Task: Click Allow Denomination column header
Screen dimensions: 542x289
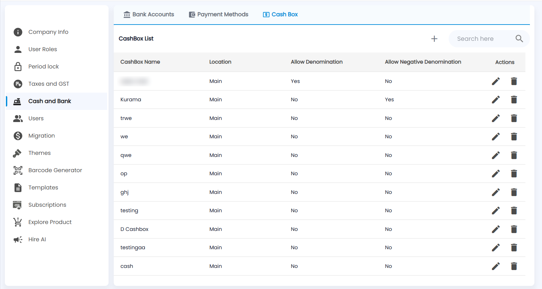Action: point(317,62)
